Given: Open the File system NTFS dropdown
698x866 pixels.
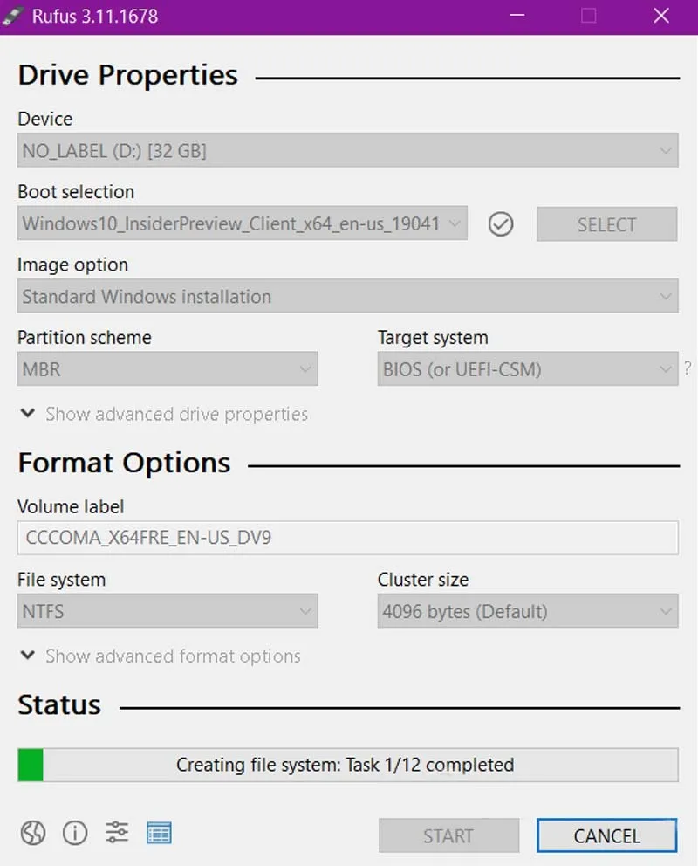Looking at the screenshot, I should 168,612.
